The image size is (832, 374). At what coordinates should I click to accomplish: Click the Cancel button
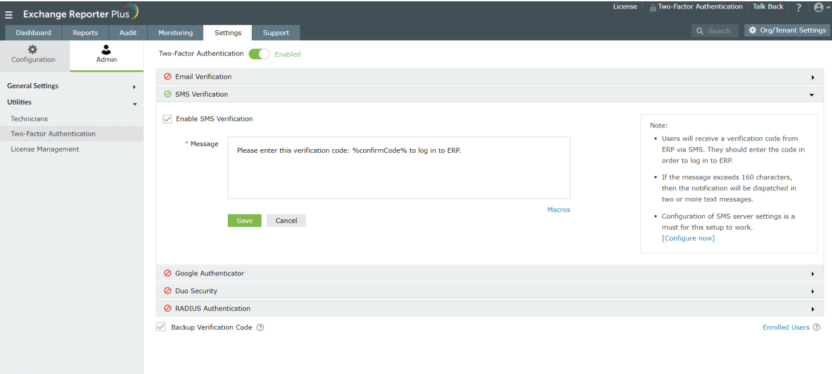(286, 221)
